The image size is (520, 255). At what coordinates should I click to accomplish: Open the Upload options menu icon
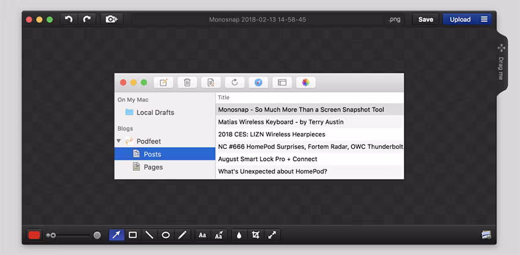tap(484, 20)
